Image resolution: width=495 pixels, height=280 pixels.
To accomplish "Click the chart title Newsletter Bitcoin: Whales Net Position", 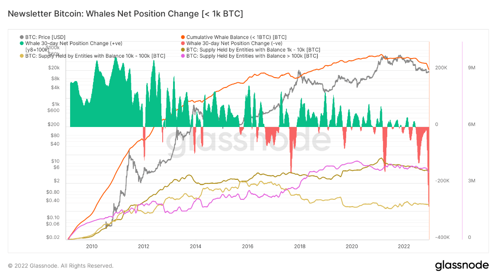I will (125, 14).
